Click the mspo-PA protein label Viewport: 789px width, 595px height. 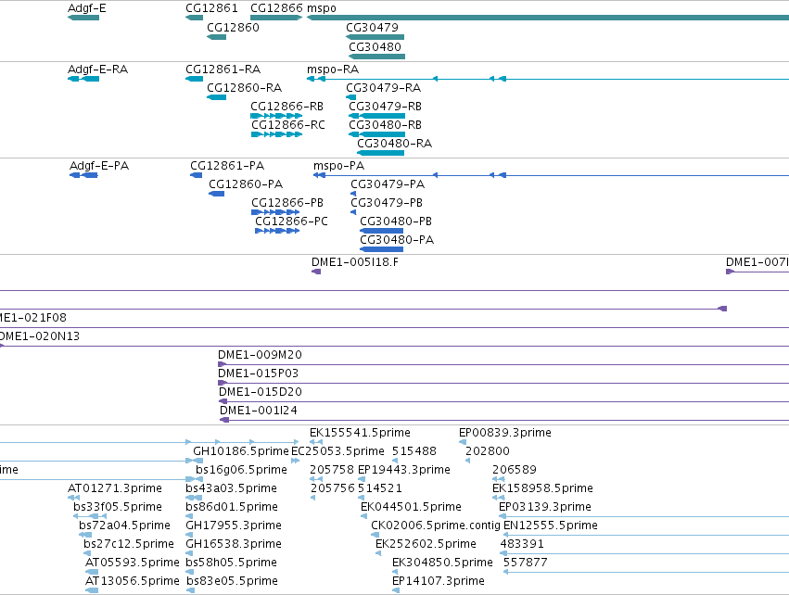338,166
